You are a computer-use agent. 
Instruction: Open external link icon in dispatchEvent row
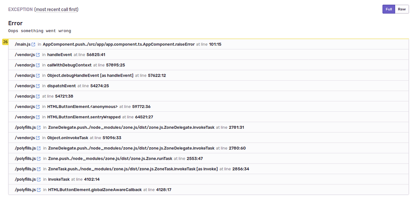click(x=38, y=86)
